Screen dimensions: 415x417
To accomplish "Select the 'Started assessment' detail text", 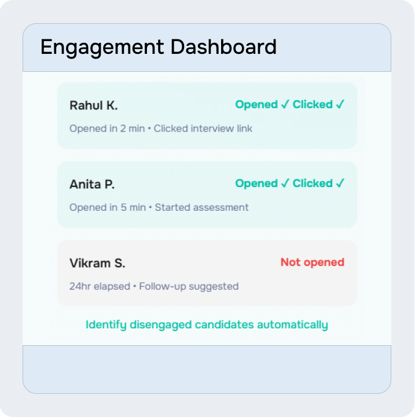I will (x=202, y=207).
